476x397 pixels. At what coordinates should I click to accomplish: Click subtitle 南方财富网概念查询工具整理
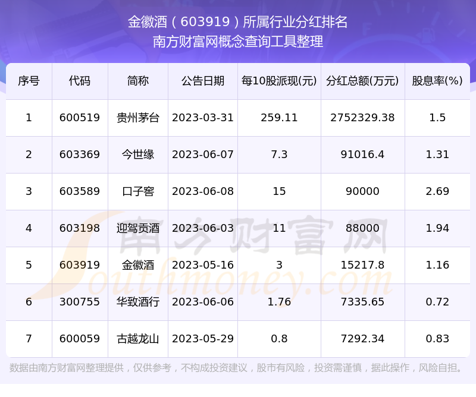pyautogui.click(x=237, y=42)
